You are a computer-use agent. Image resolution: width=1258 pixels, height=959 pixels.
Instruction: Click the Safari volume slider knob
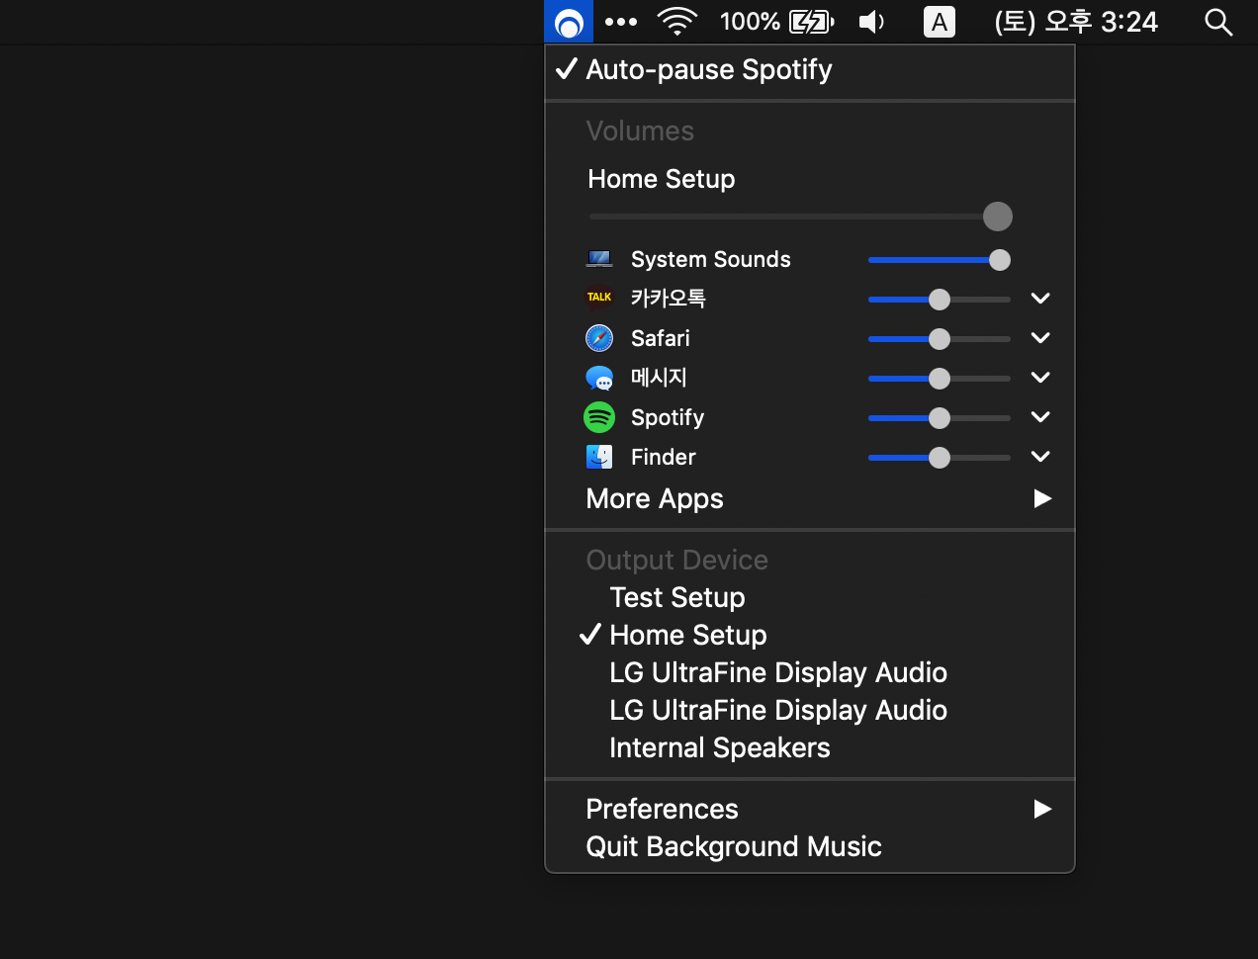[940, 339]
